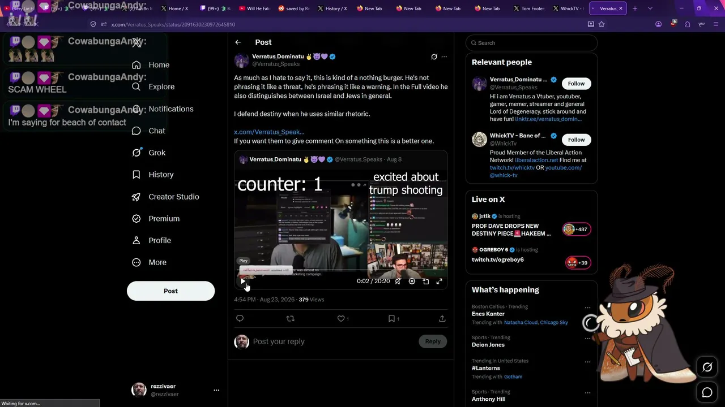The image size is (725, 407).
Task: Click the reply comment icon under post
Action: point(240,319)
